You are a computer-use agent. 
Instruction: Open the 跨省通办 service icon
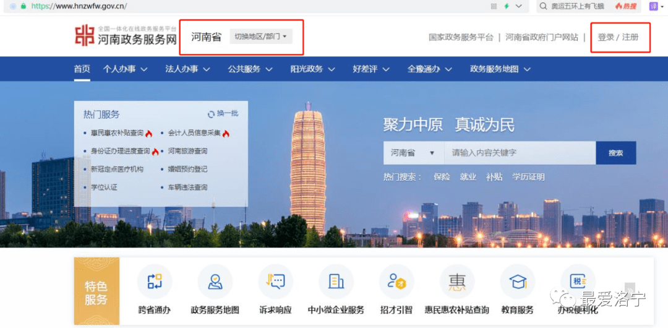pos(154,282)
